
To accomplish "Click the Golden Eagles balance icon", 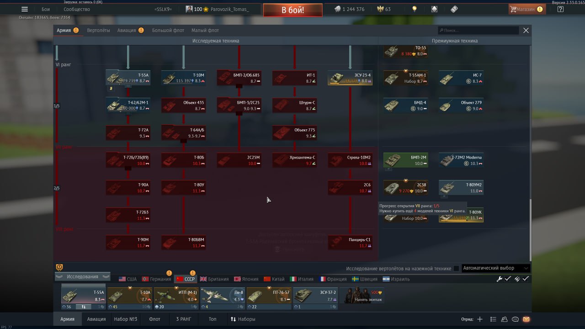I will click(380, 9).
